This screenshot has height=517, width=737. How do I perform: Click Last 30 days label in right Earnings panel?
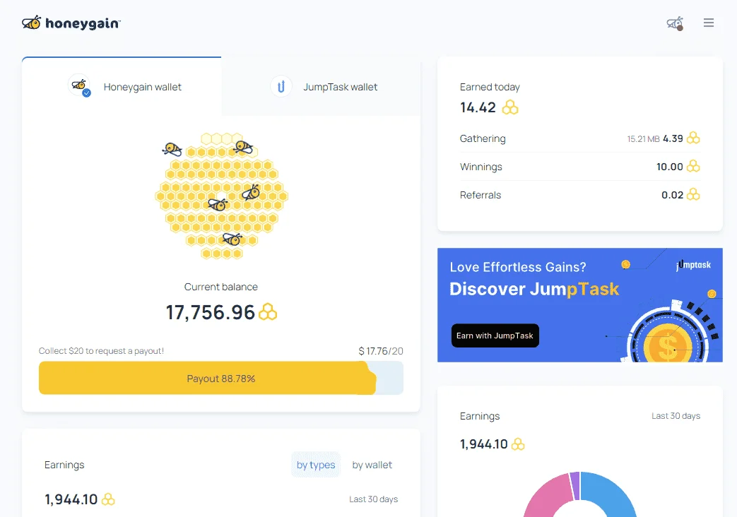pyautogui.click(x=676, y=415)
